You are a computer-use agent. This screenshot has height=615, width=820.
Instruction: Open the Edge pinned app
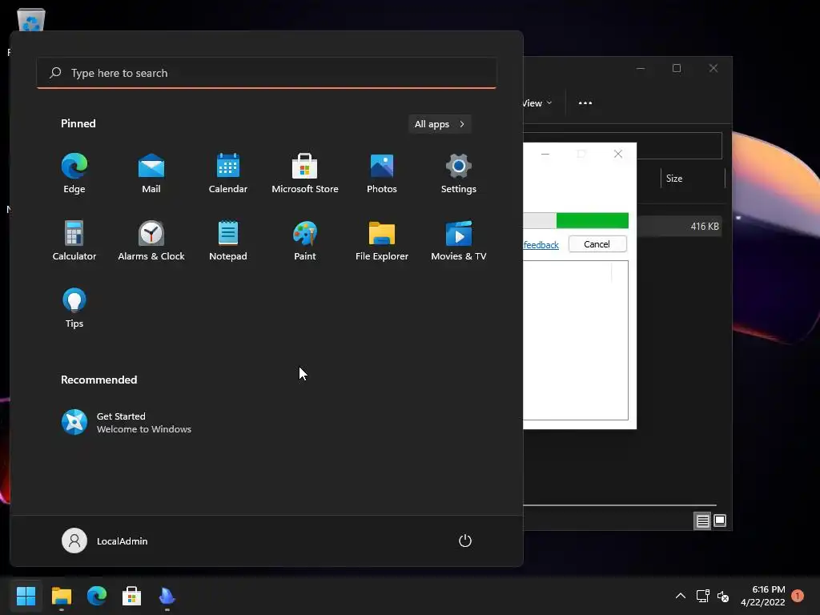point(74,174)
